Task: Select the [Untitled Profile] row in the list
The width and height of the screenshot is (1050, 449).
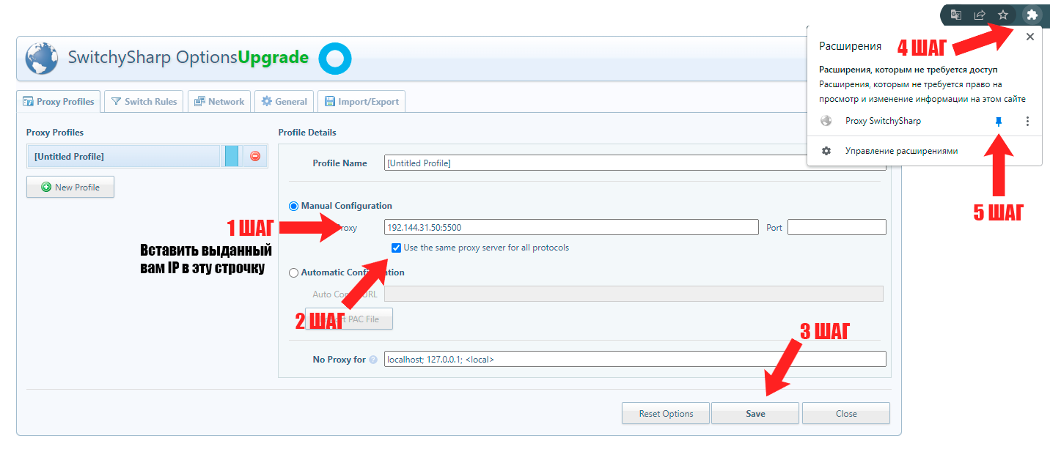Action: coord(123,156)
